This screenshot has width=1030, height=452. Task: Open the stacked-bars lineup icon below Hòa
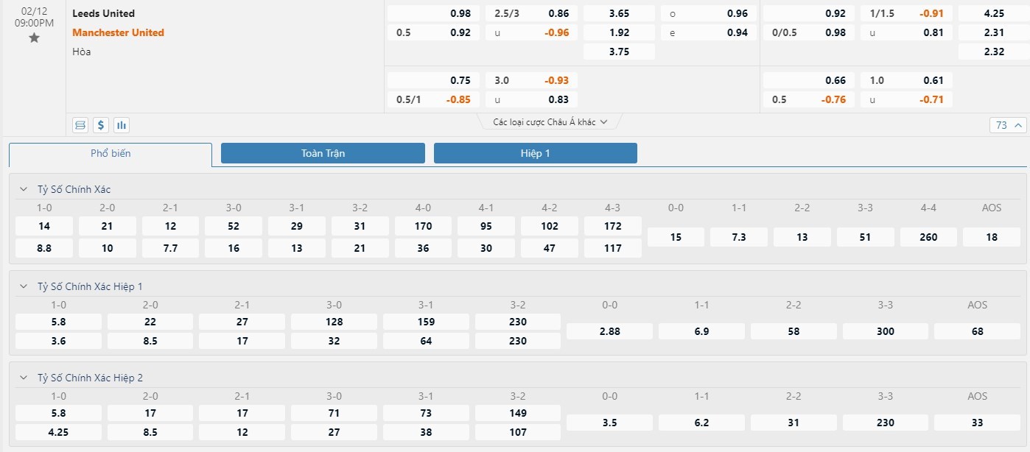point(80,125)
